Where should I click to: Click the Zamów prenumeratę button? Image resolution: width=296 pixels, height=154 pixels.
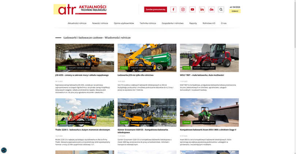point(156,9)
